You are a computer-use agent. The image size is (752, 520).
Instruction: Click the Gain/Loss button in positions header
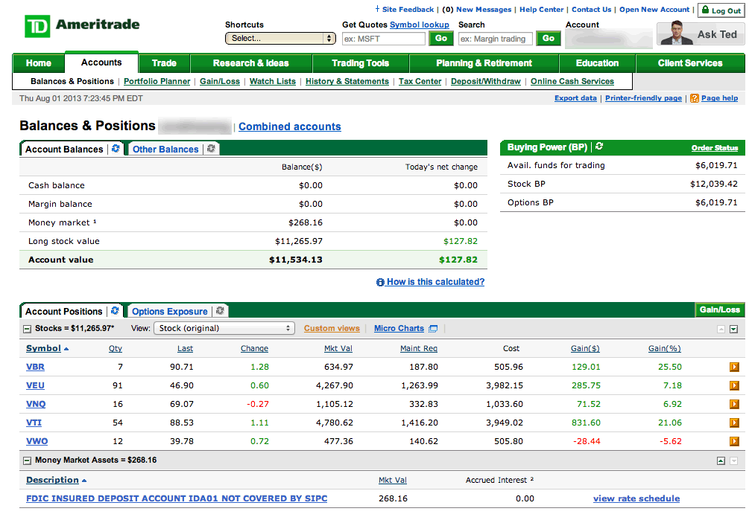(720, 309)
